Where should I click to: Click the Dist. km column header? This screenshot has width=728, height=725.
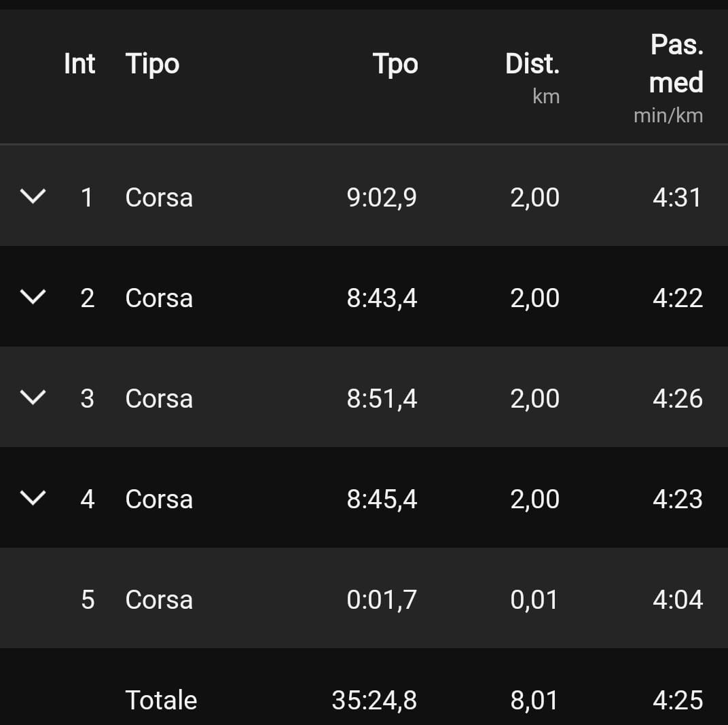pos(532,65)
